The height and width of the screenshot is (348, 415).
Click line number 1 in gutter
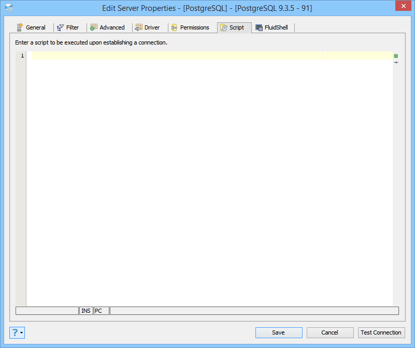pos(22,55)
